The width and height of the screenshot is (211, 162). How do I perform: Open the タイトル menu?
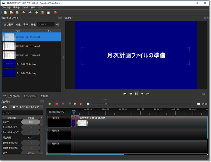(25, 7)
